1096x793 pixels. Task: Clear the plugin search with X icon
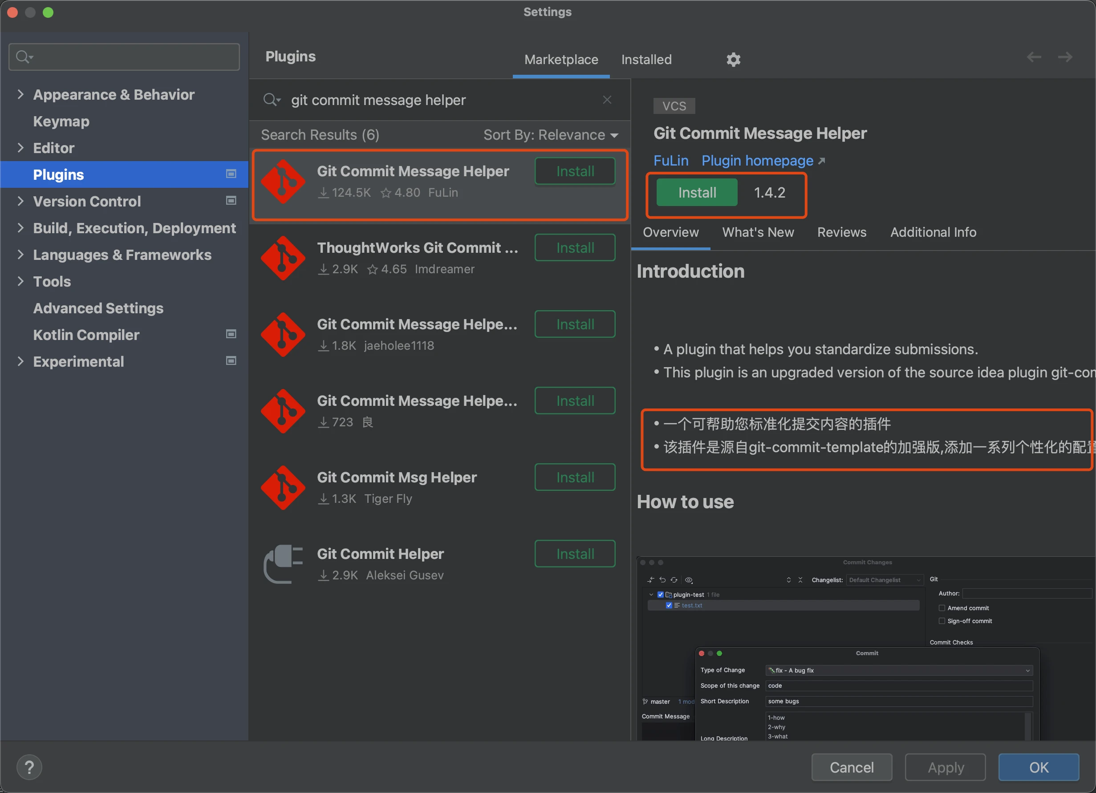(607, 100)
